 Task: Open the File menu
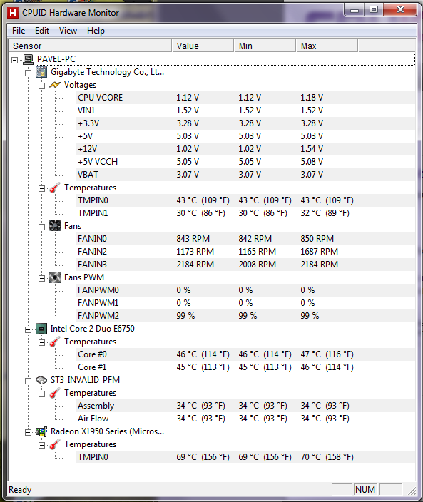tap(19, 31)
